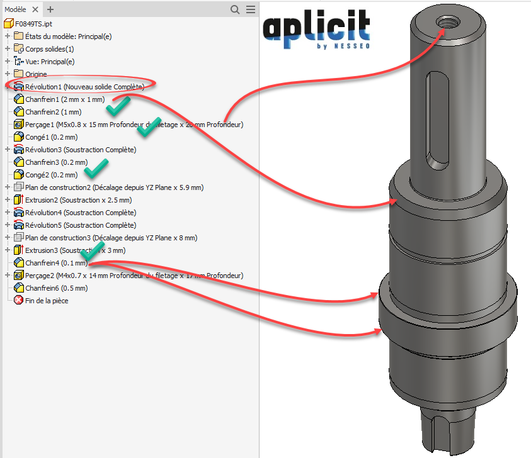Expand Révolution5 feature node

8,225
